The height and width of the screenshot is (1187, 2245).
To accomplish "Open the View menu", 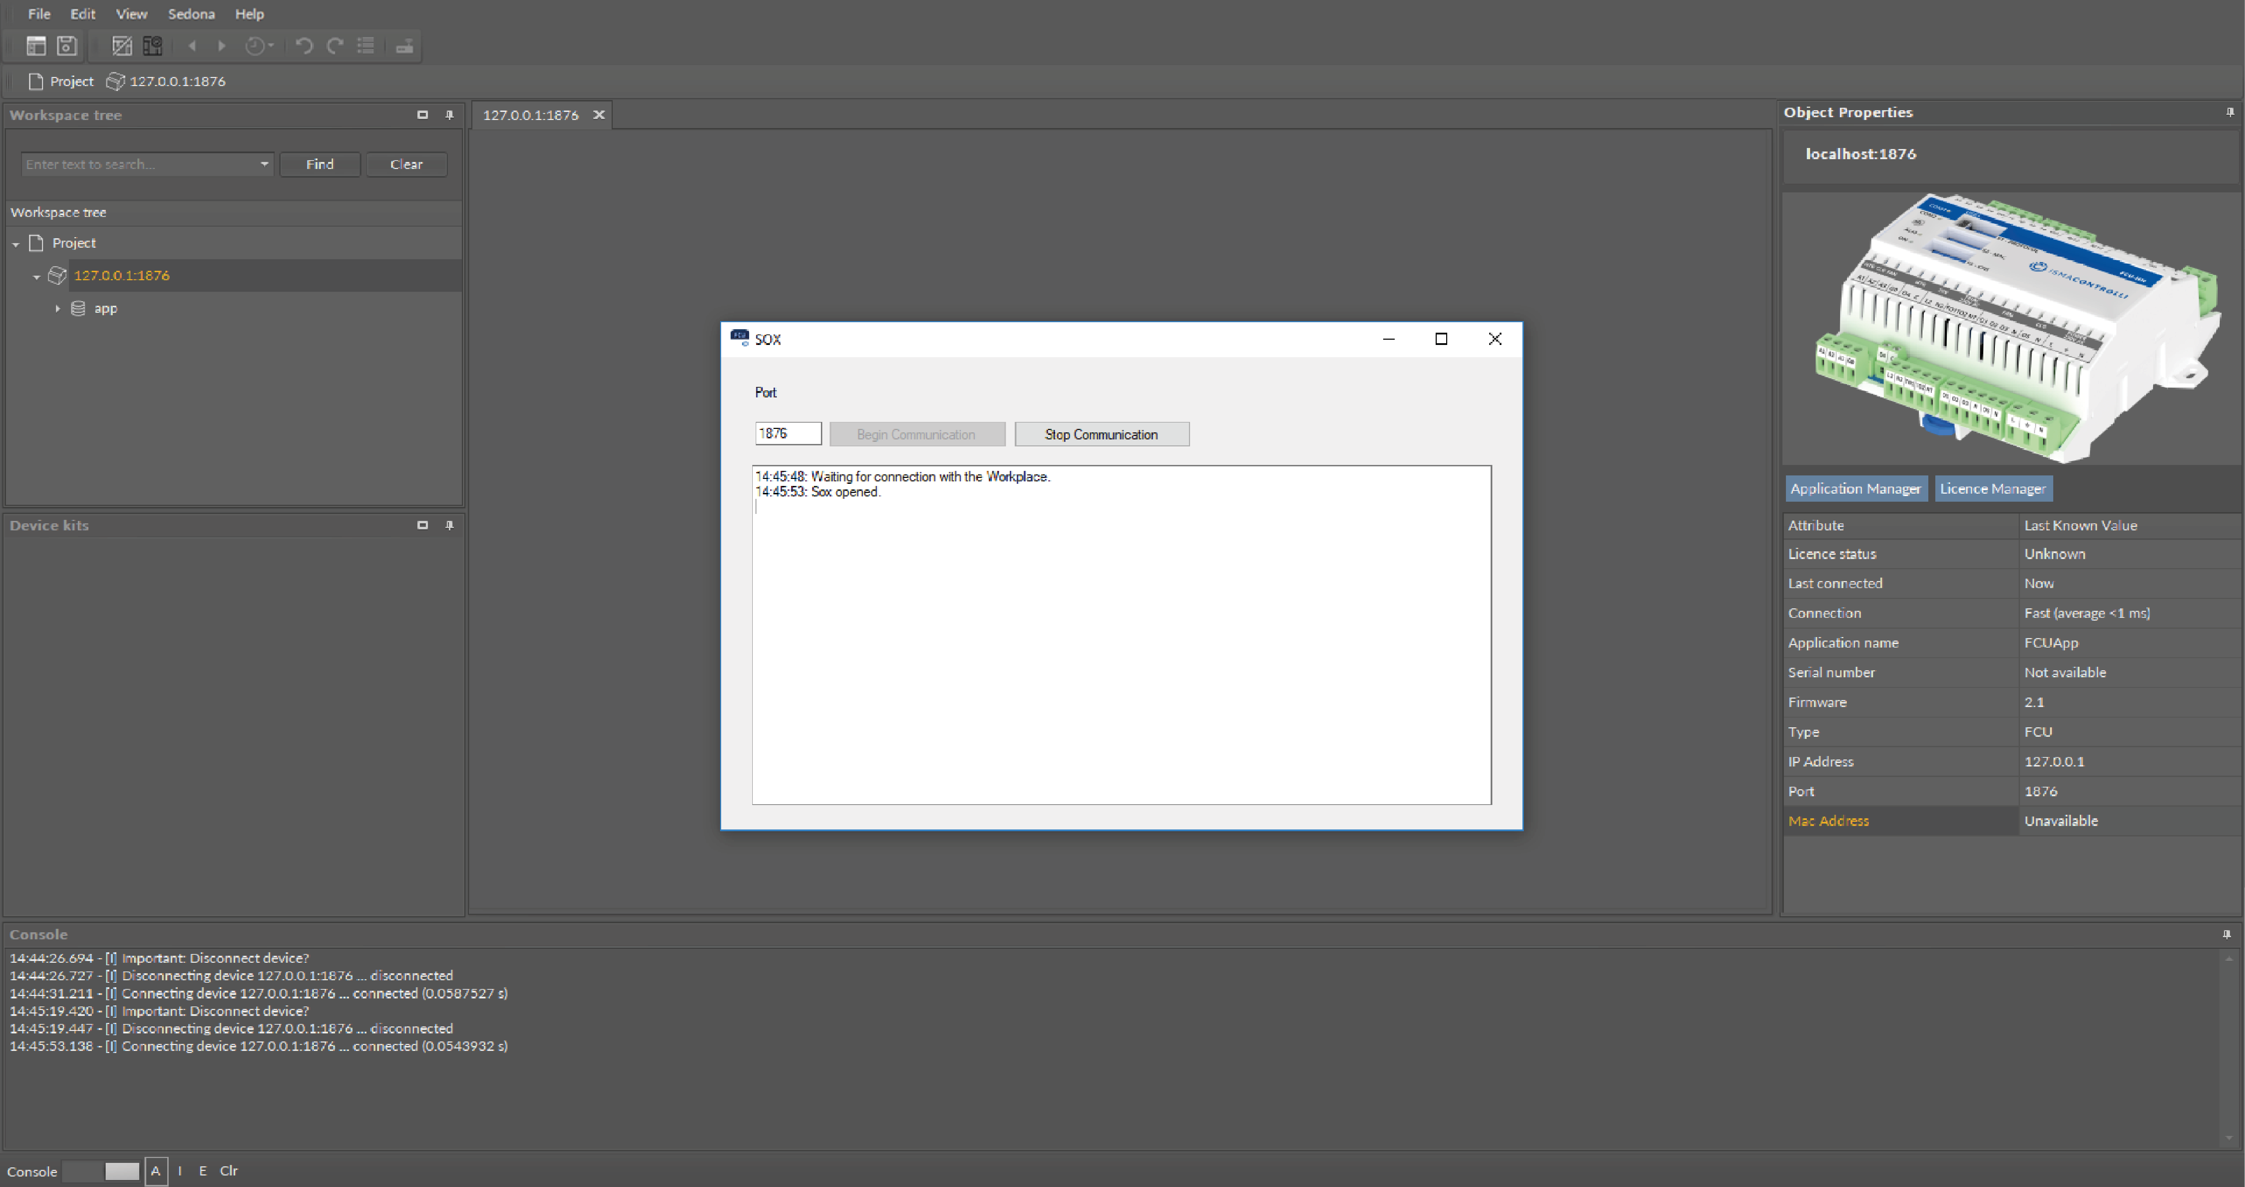I will coord(132,14).
